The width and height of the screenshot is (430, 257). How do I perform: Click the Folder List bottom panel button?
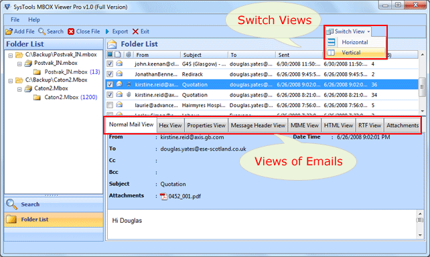54,220
